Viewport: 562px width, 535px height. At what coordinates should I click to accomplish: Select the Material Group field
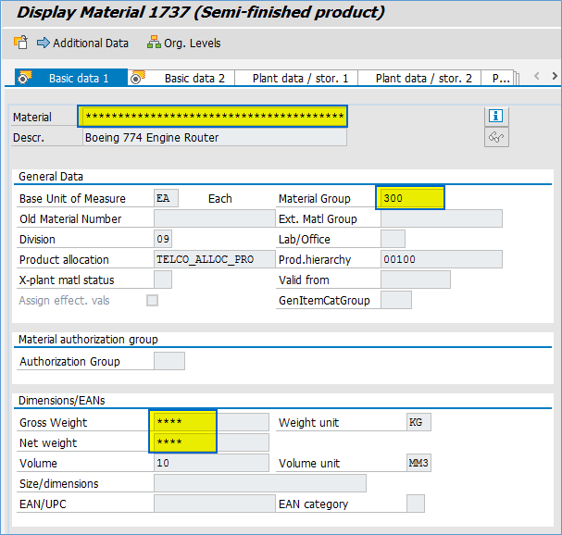(410, 198)
